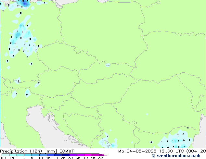Screen dimensions: 206x159
Task: Pick the 45–50 mm legend swatch
Action: pyautogui.click(x=96, y=155)
